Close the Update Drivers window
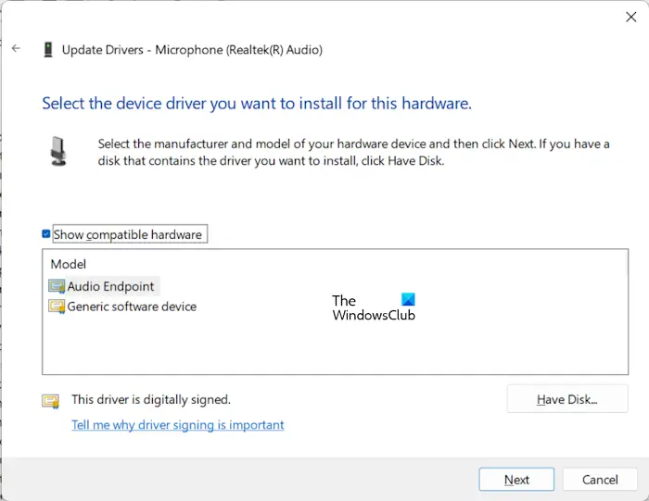This screenshot has width=649, height=501. click(632, 16)
